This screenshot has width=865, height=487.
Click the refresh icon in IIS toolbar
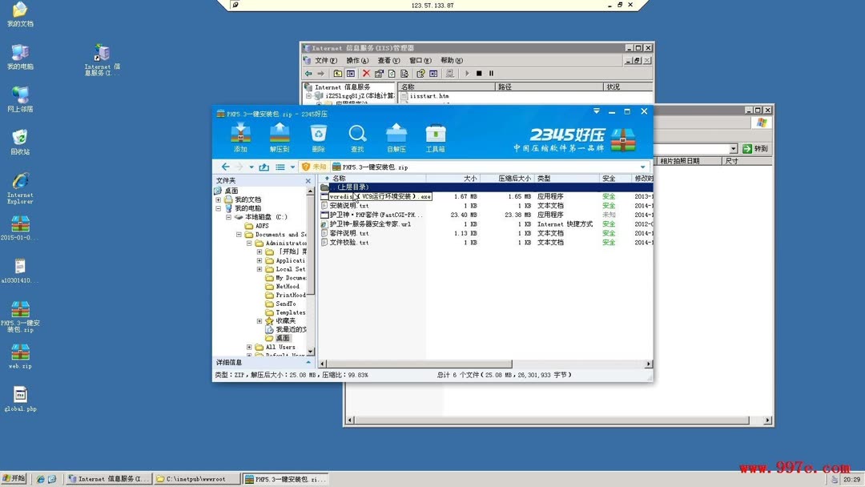tap(392, 71)
